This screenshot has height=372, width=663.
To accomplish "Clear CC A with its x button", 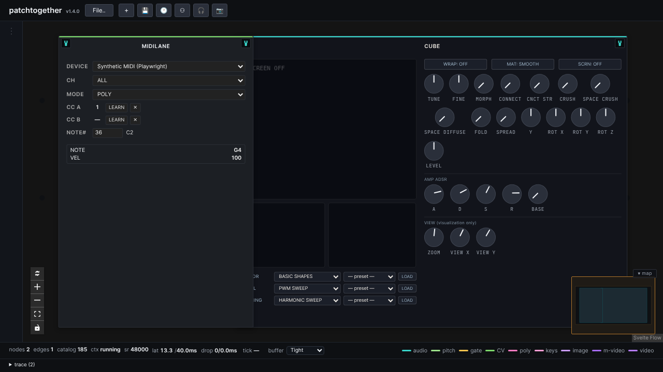I will pyautogui.click(x=135, y=107).
